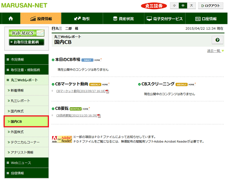Viewport: 228px width, 183px height.
Task: Go to the home icon tab
Action: click(11, 19)
